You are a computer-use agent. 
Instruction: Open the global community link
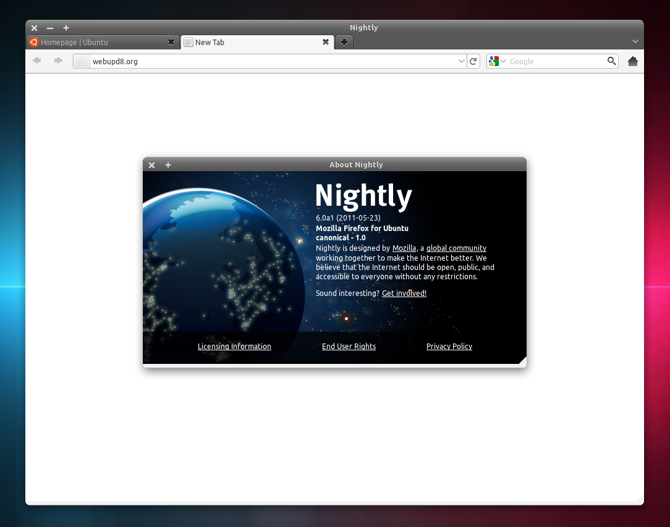click(456, 248)
